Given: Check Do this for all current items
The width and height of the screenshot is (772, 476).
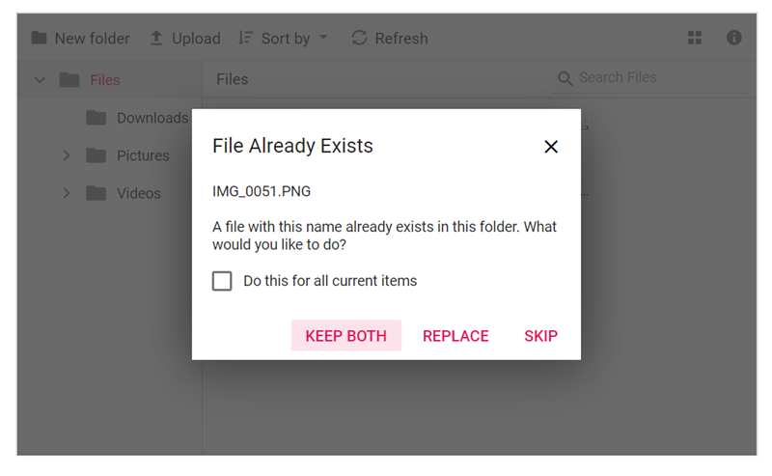Looking at the screenshot, I should (223, 281).
